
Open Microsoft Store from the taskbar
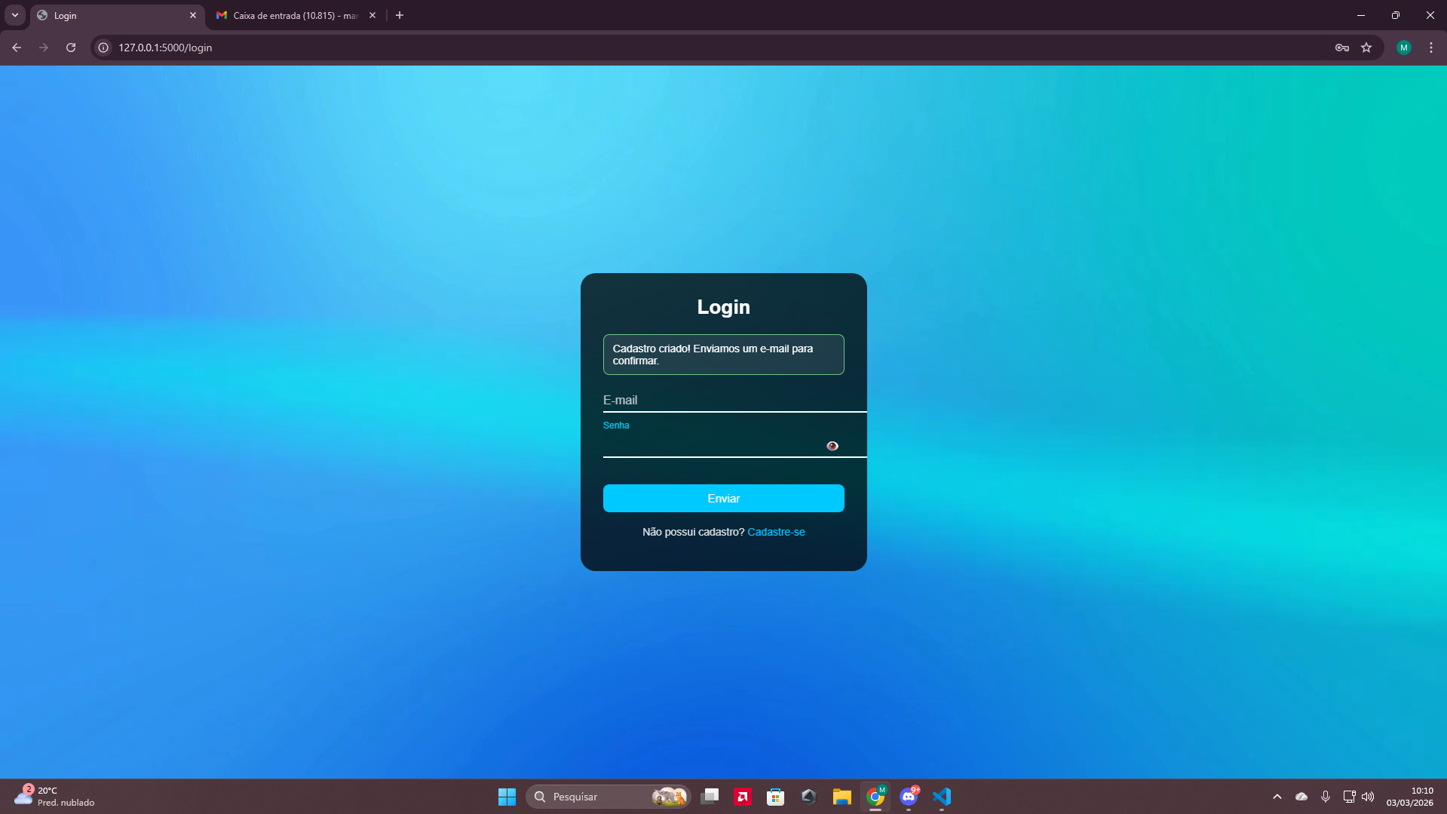point(774,796)
